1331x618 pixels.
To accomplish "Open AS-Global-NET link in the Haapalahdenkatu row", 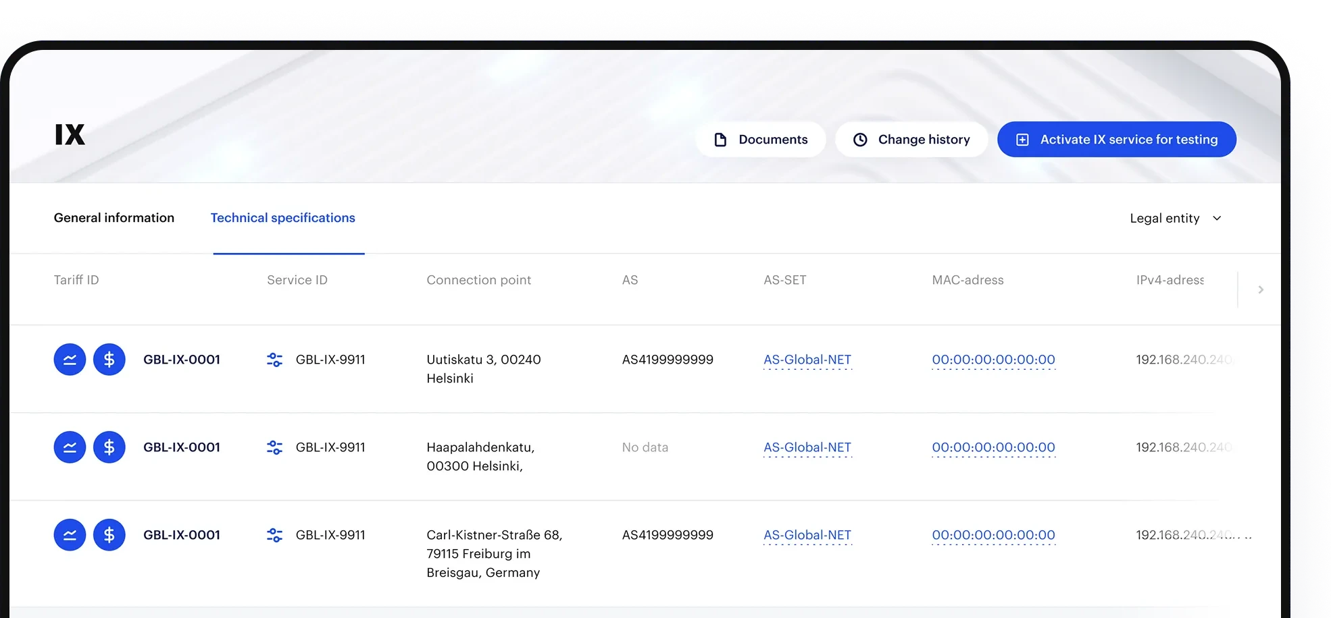I will coord(807,447).
